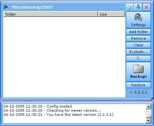Screen dimensions: 154x126
Task: Click the log scrollbar track
Action: coord(149,112)
